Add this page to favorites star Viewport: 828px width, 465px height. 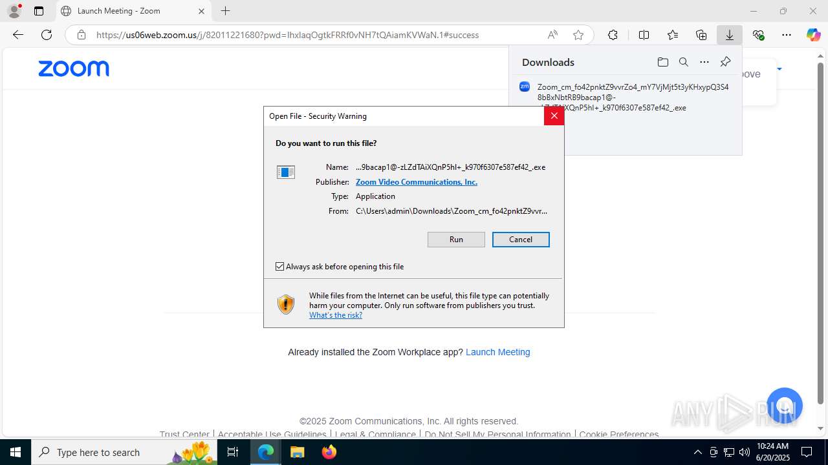click(x=578, y=35)
